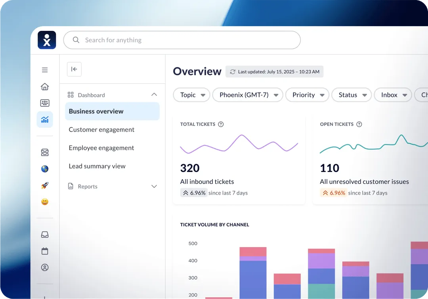Click the orange 6.96% badge under unresolved issues
428x299 pixels.
[333, 193]
